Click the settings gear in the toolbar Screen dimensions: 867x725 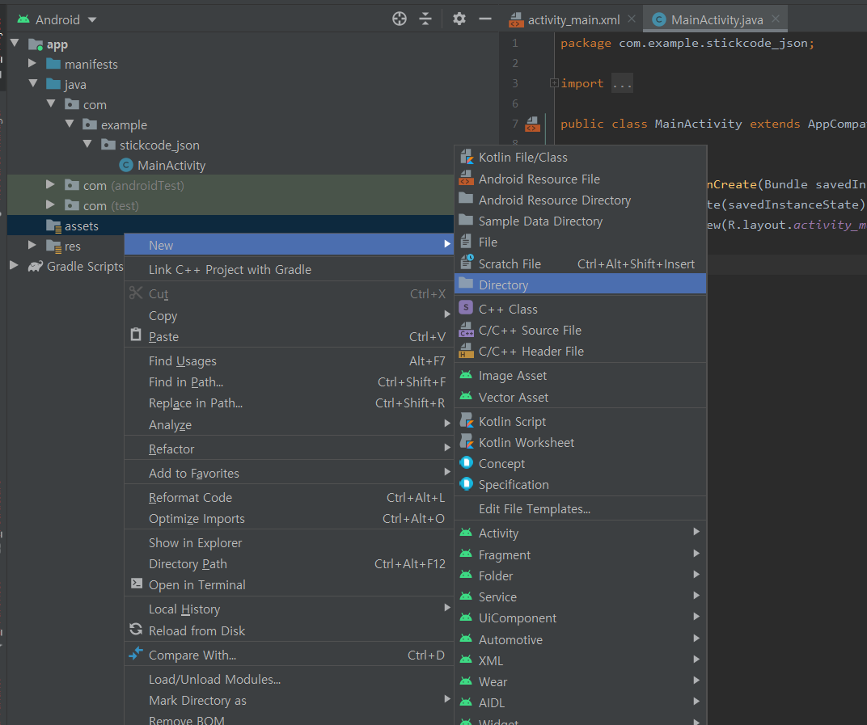(459, 18)
